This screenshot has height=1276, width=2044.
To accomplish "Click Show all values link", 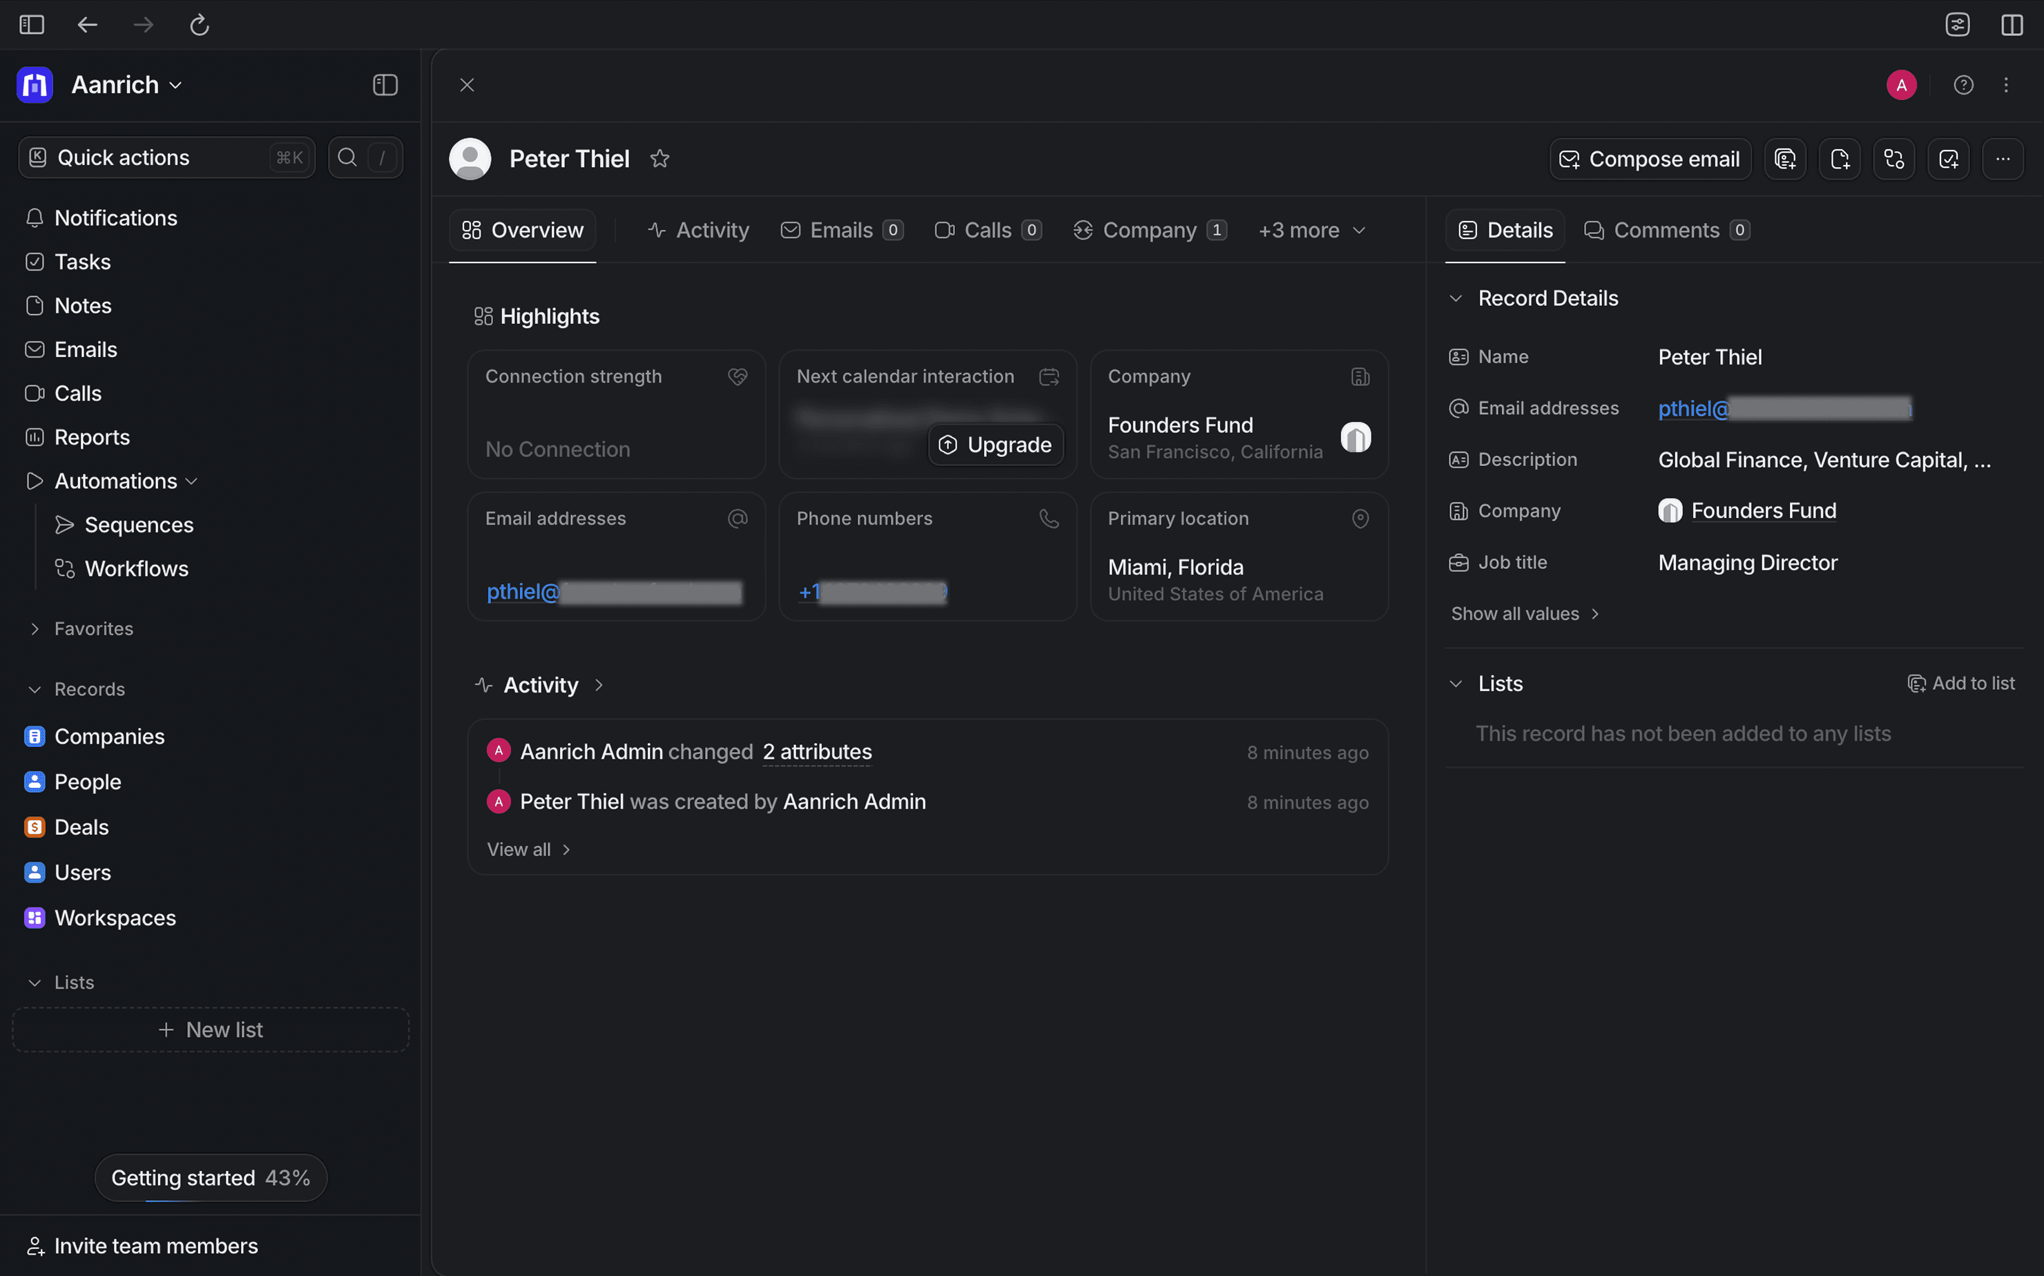I will tap(1524, 614).
